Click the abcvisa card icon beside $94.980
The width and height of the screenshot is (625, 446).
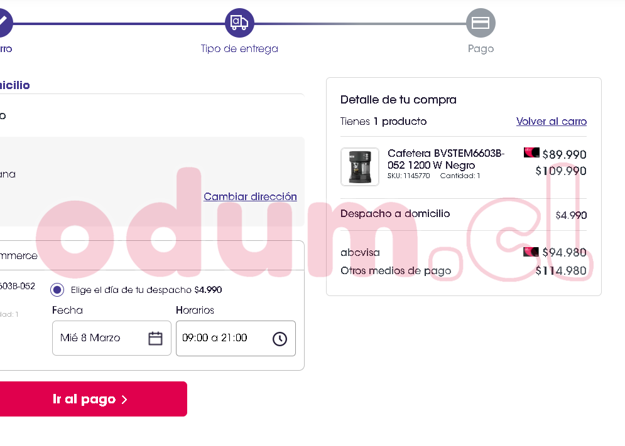(531, 252)
